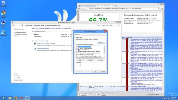
Task: Launch Internet Explorer from taskbar
Action: (4, 98)
